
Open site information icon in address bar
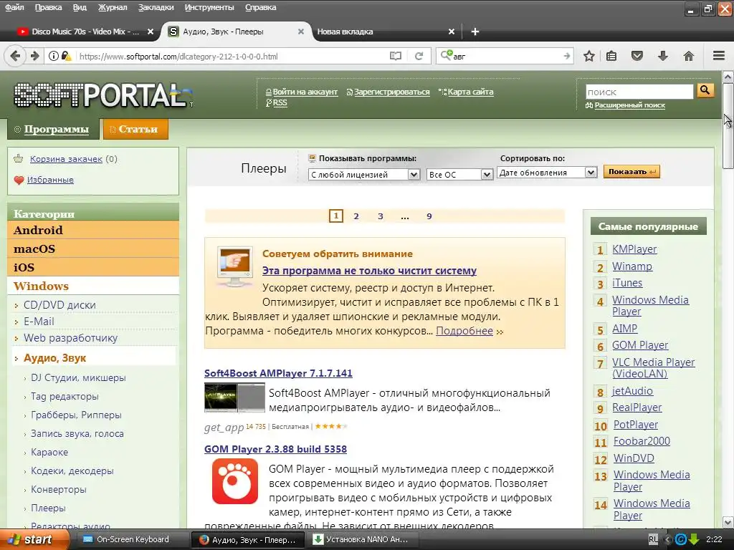[x=54, y=56]
